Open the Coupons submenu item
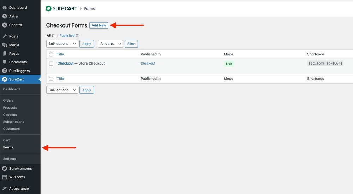 (10, 115)
